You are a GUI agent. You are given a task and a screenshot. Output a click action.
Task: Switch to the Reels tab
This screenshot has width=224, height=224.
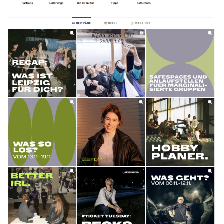[111, 23]
